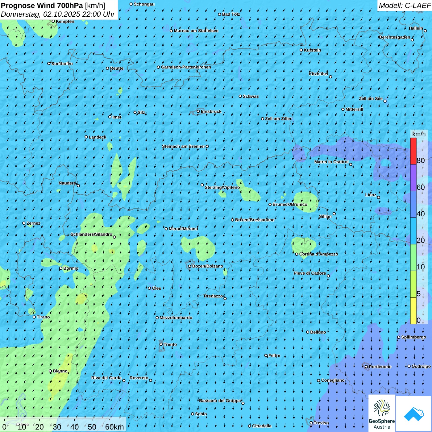432x432 pixels.
Task: Click the Zernez label
Action: (33, 223)
